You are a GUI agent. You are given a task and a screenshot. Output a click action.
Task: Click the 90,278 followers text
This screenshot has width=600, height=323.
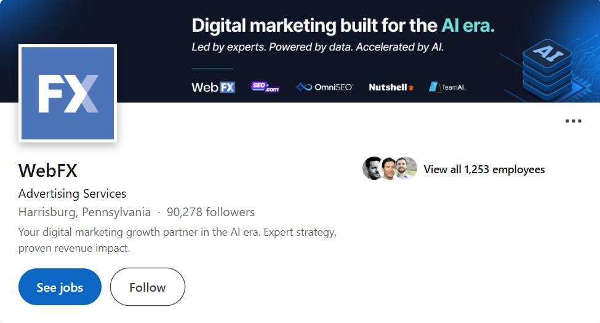tap(210, 212)
